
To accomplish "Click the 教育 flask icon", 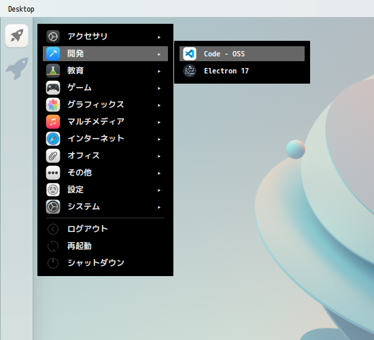I will (53, 71).
